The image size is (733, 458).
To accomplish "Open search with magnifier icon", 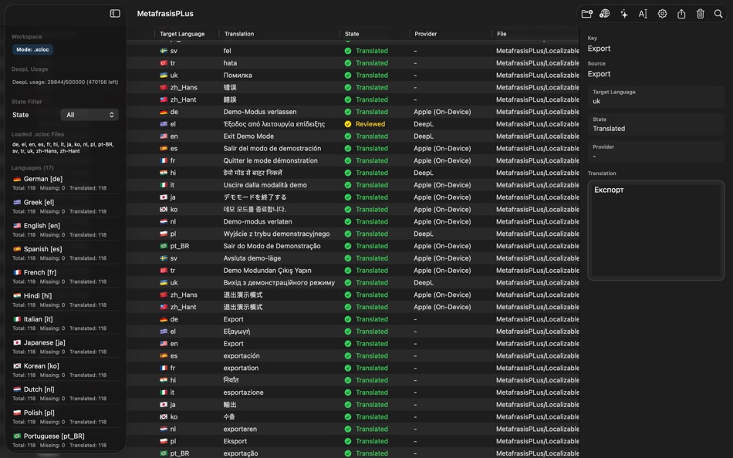I will [718, 14].
